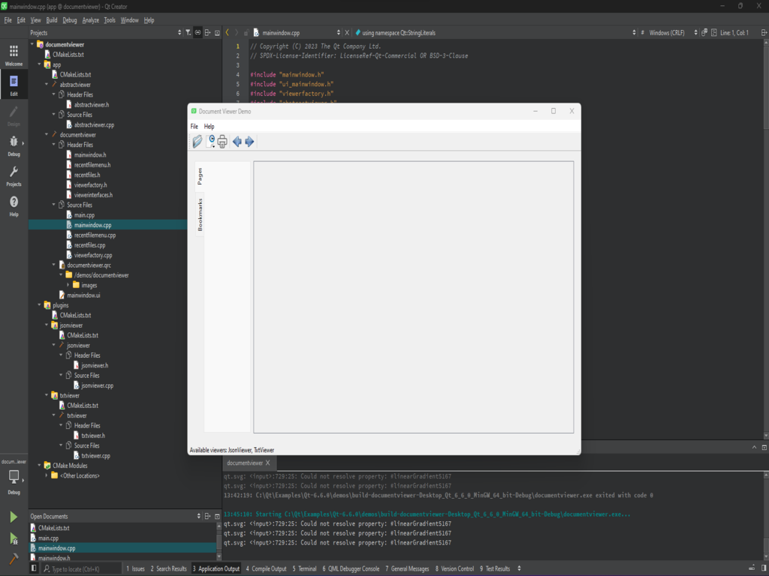
Task: Go forward with the right blue arrow
Action: tap(249, 142)
